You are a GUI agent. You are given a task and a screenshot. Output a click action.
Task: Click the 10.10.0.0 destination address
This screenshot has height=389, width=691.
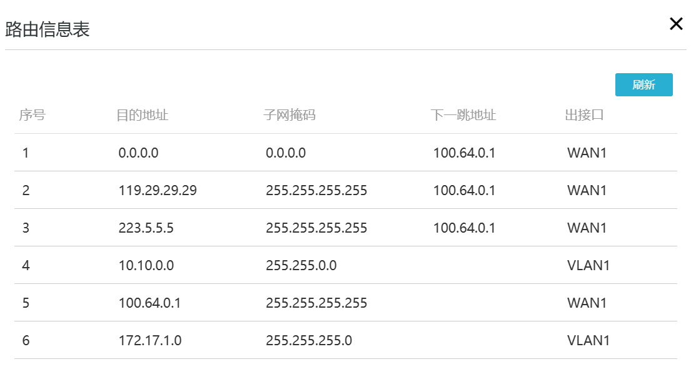click(146, 265)
